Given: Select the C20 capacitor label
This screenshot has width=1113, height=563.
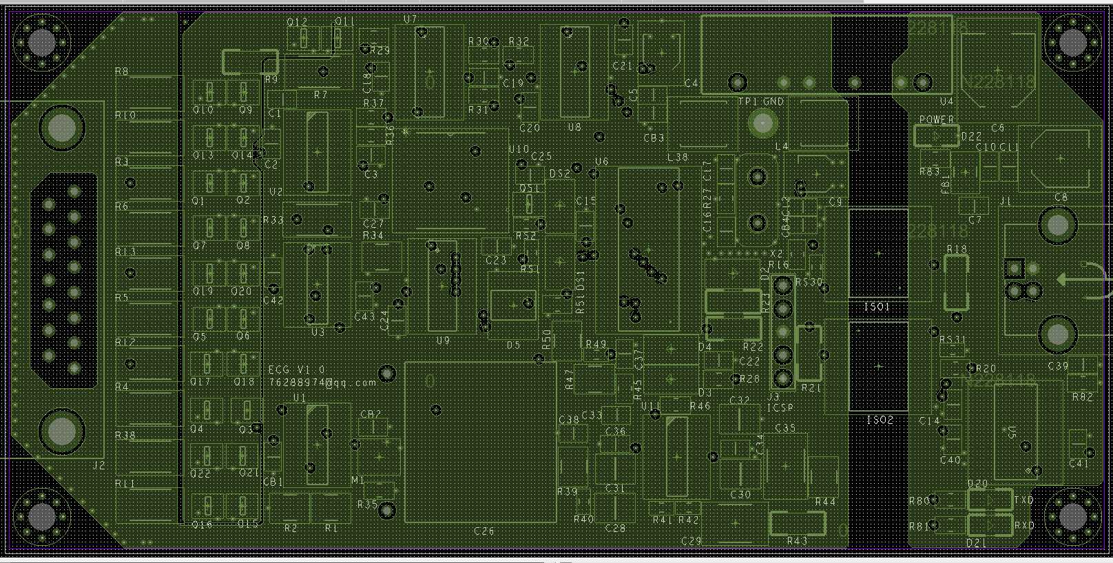Looking at the screenshot, I should [530, 128].
